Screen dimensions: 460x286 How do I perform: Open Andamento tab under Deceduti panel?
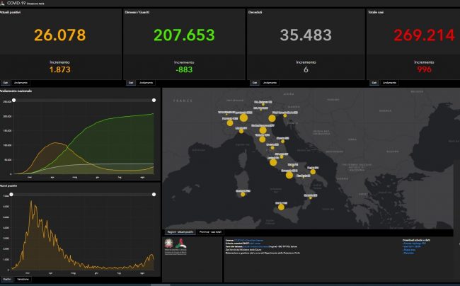pyautogui.click(x=270, y=83)
